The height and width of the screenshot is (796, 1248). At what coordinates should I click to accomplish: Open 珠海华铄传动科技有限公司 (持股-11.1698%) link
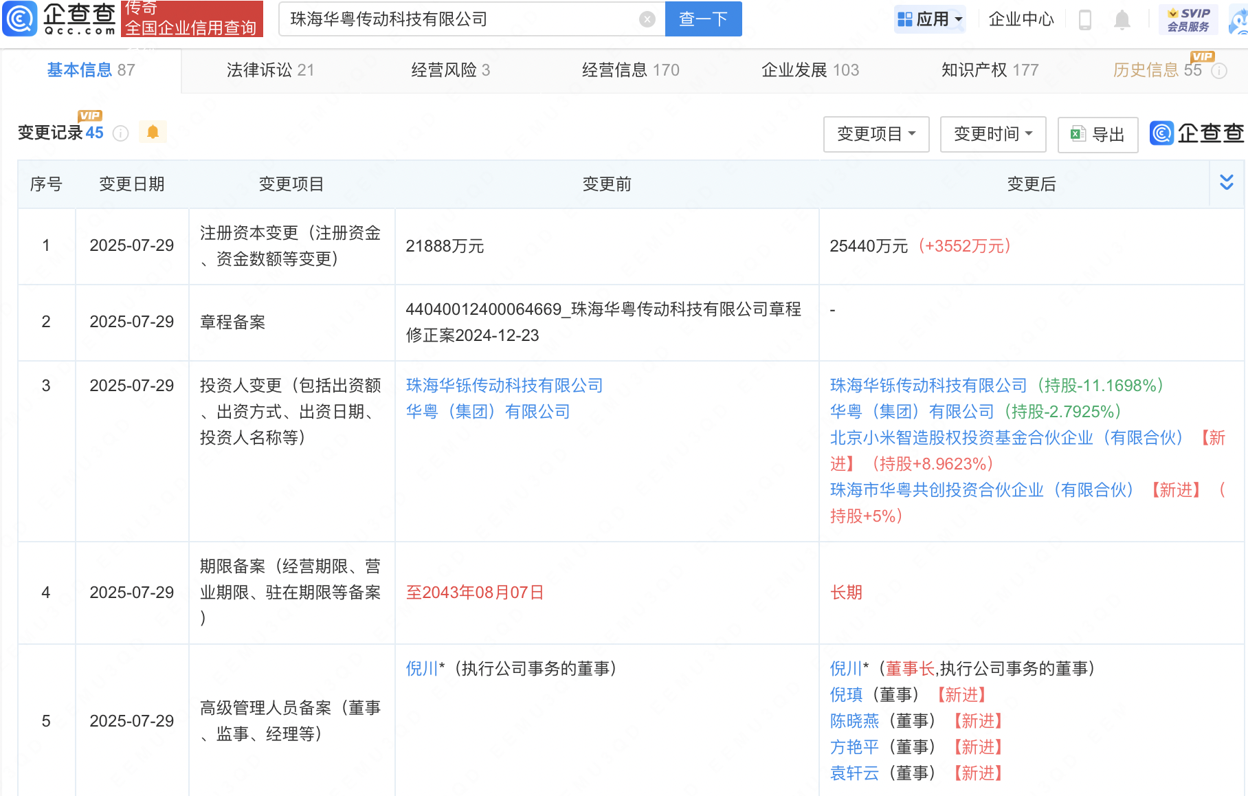tap(928, 386)
